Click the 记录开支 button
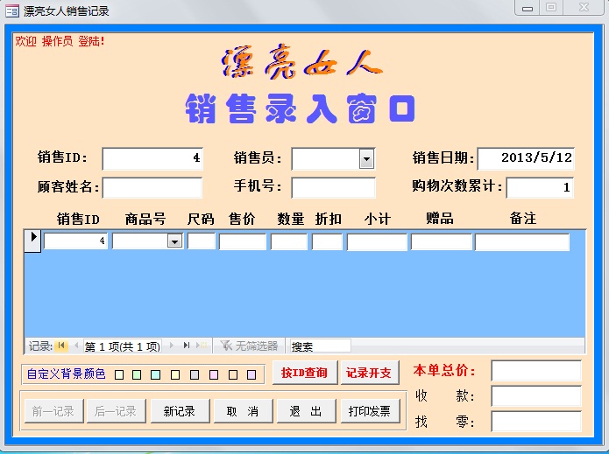This screenshot has height=454, width=609. coord(370,373)
